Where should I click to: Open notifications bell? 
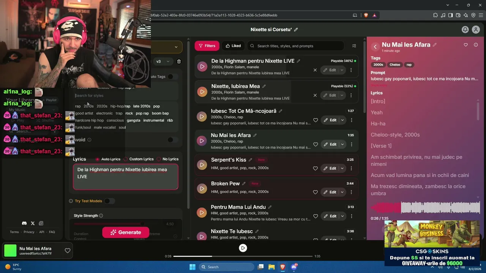[465, 30]
